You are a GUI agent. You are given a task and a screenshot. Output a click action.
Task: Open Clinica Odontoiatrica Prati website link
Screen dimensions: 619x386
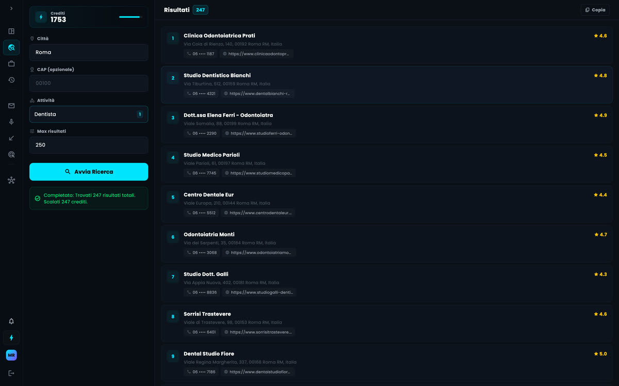256,54
